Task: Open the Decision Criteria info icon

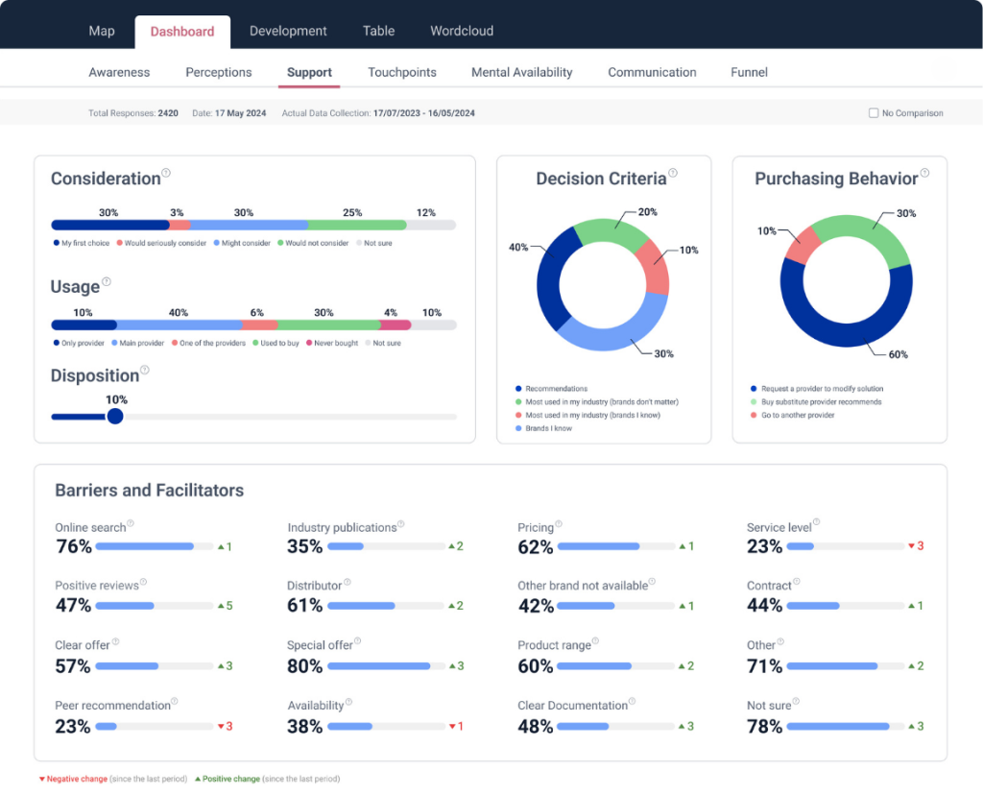Action: (673, 174)
